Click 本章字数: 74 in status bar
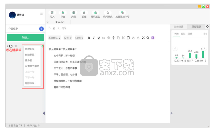 (15, 125)
